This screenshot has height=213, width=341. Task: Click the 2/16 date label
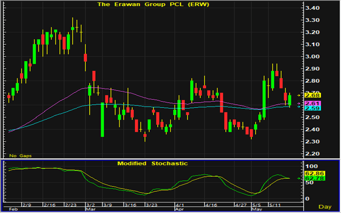click(x=49, y=205)
